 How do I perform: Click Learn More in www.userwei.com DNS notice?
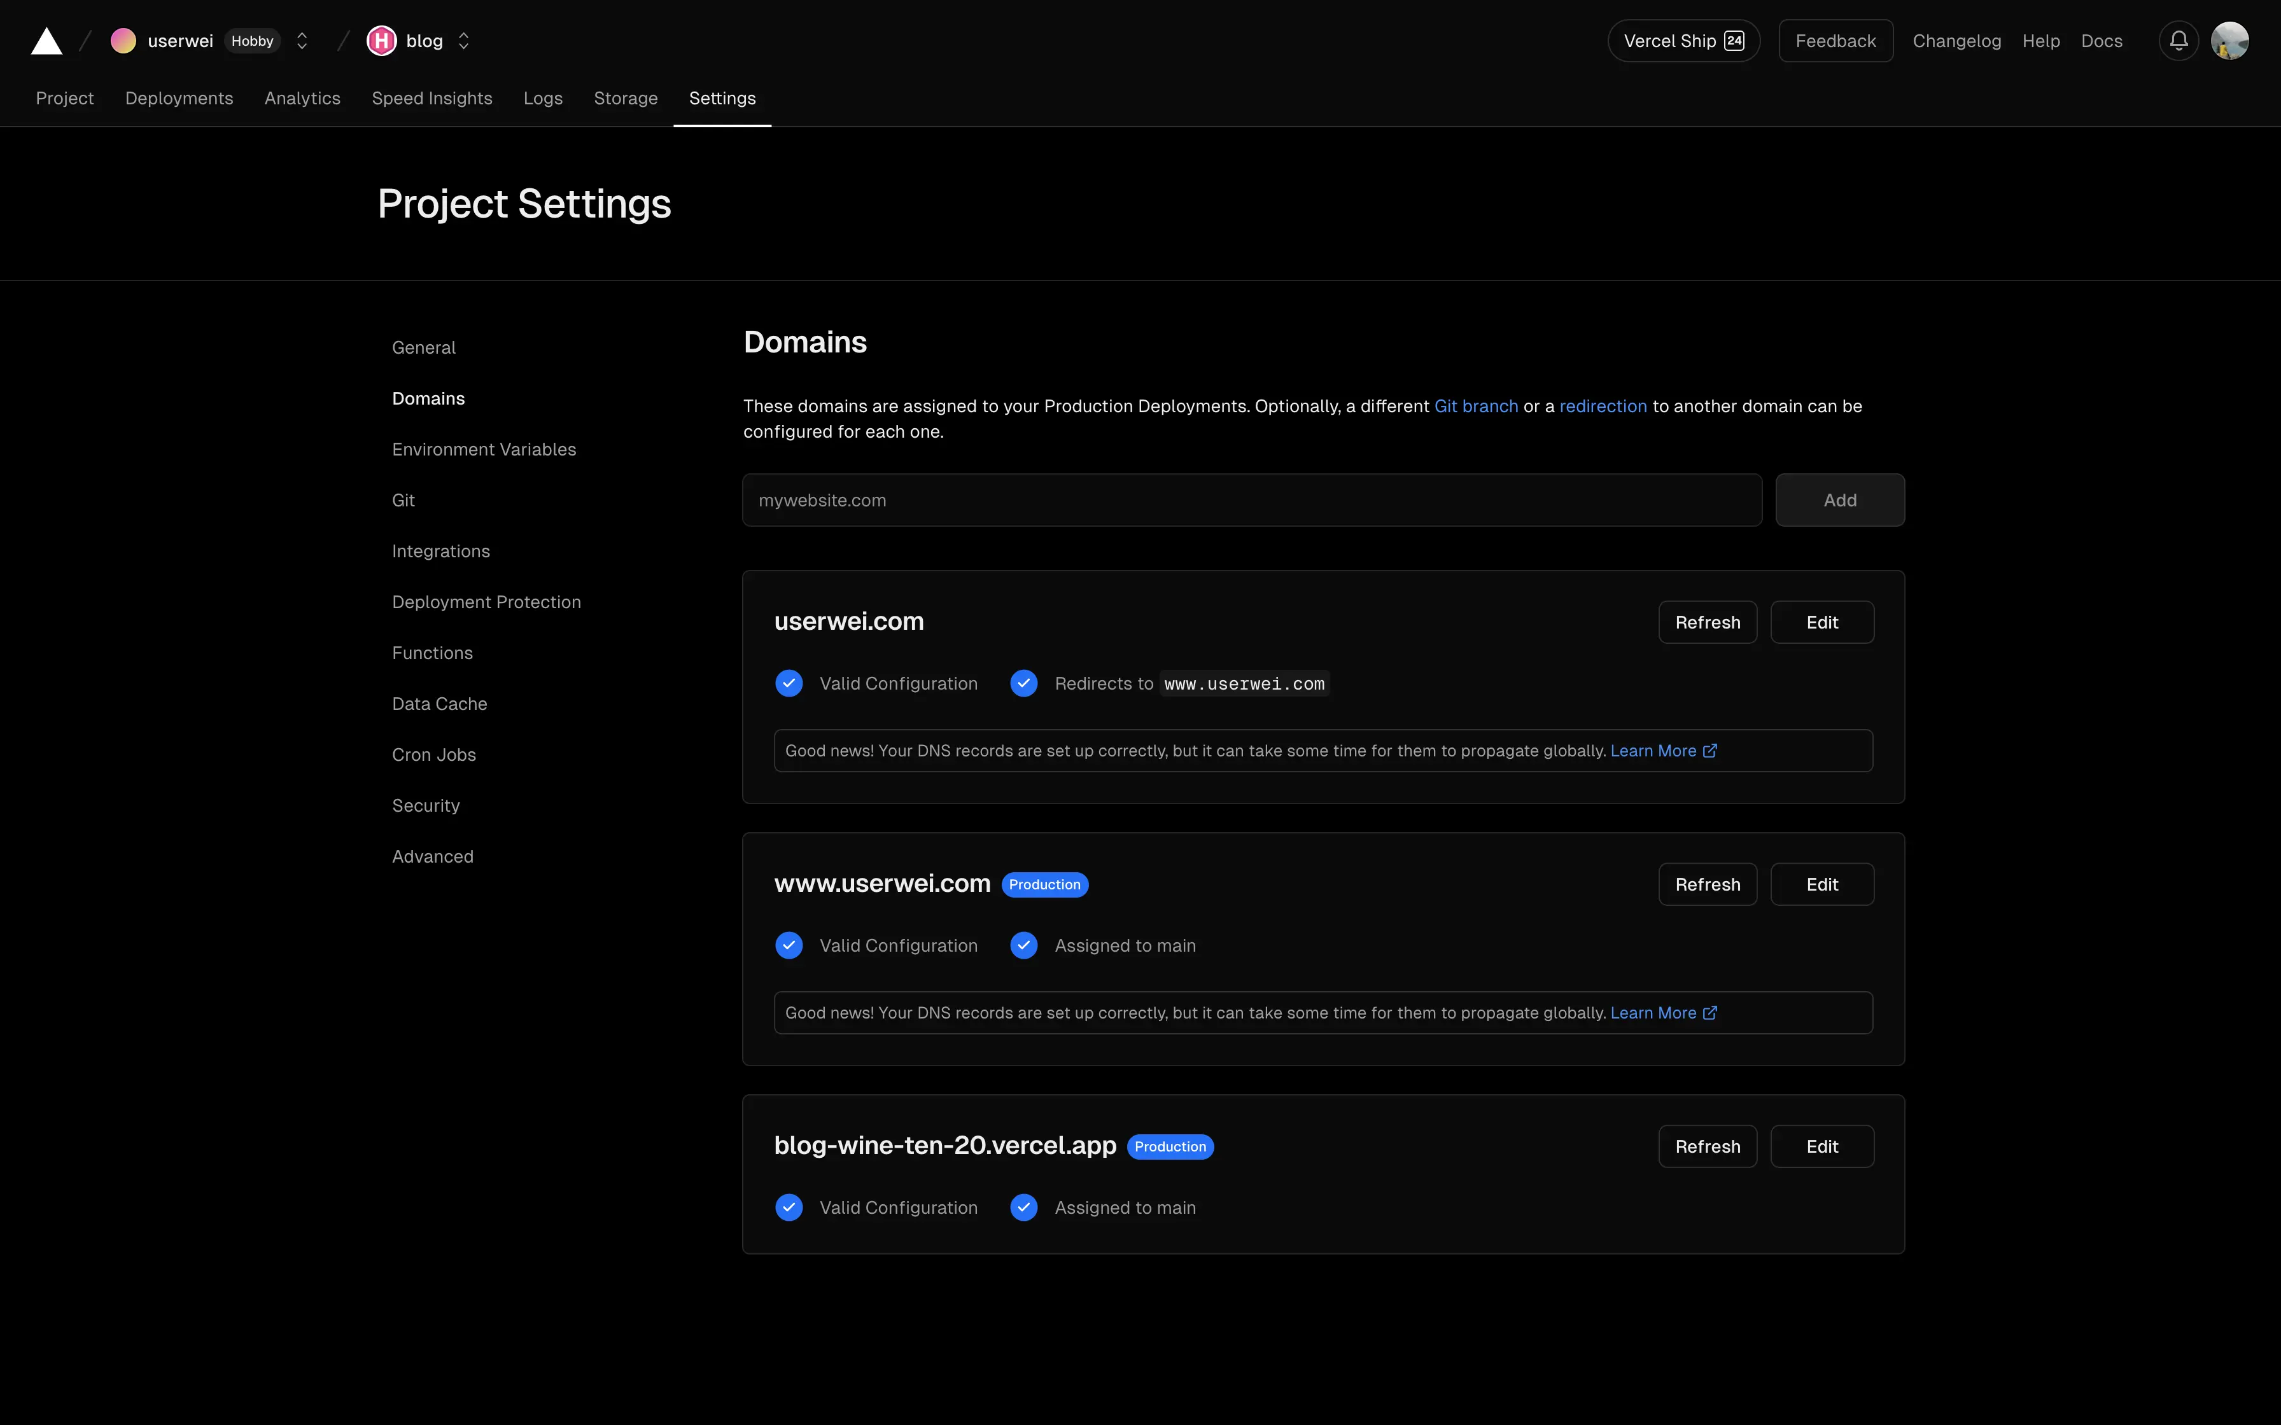1653,1012
